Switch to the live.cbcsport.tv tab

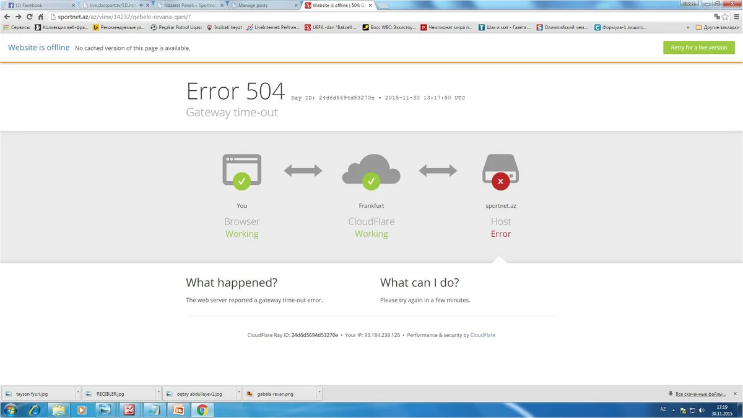[116, 5]
